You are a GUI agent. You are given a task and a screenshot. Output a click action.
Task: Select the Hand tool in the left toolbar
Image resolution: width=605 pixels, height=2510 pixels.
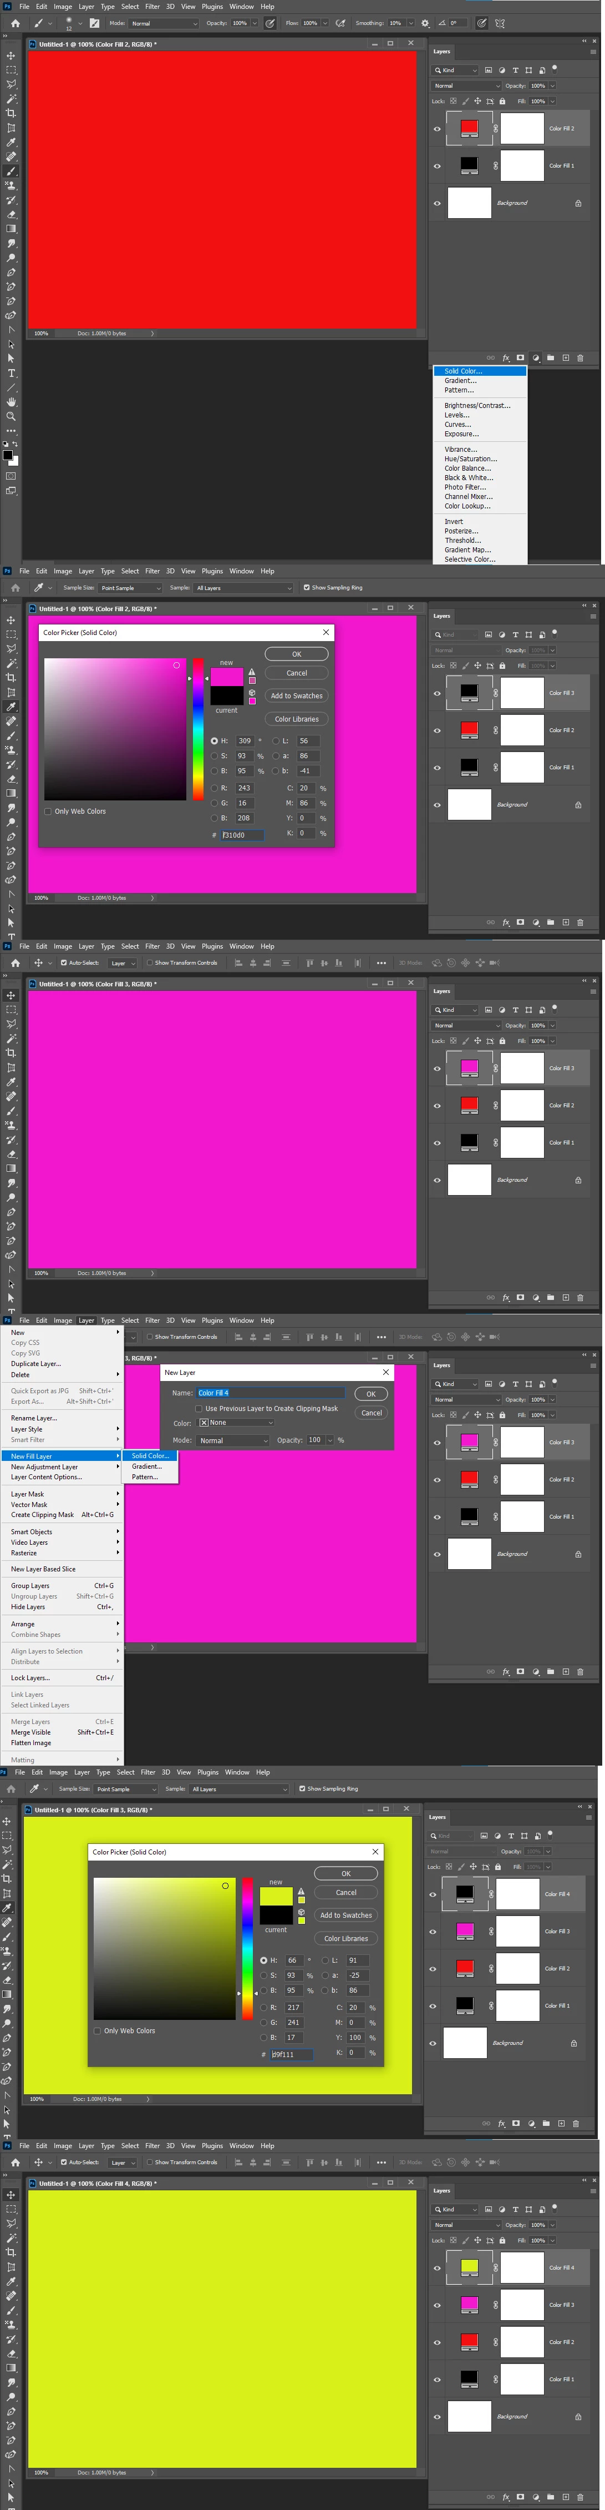pyautogui.click(x=11, y=401)
